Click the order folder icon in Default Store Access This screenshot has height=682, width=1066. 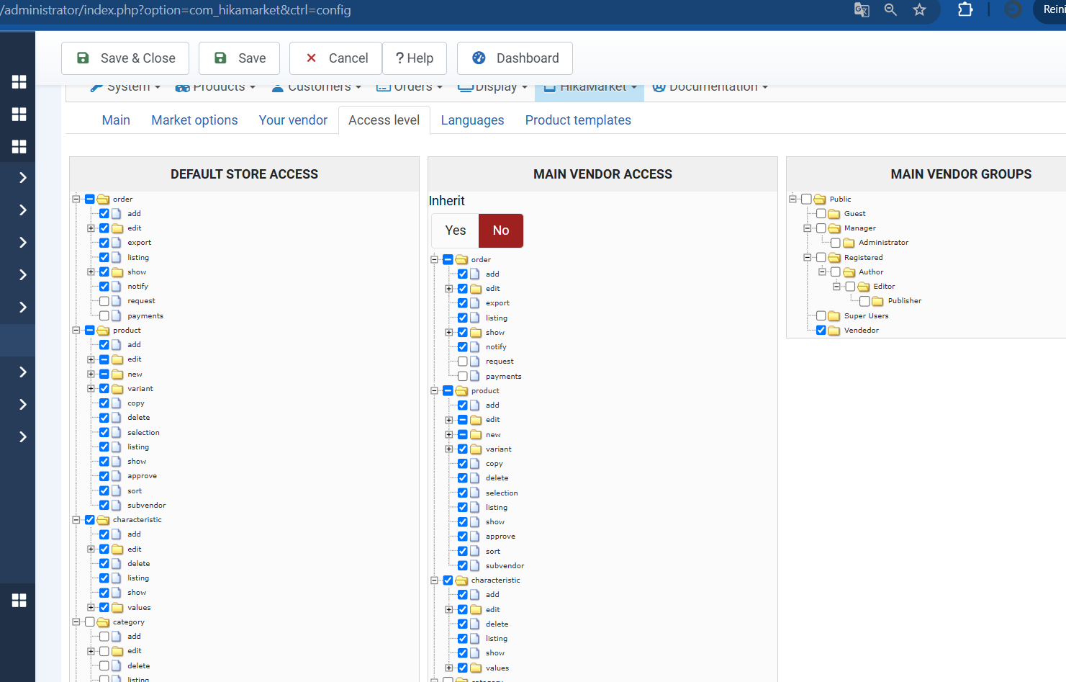[x=103, y=199]
